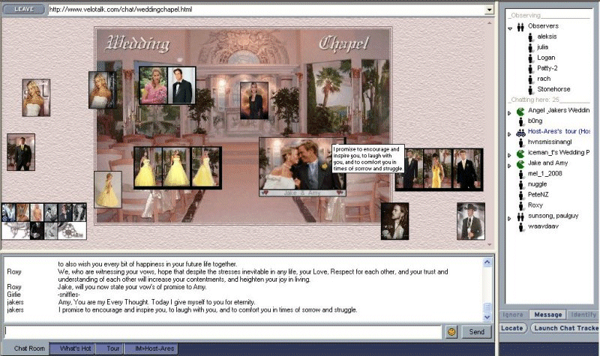This screenshot has width=600, height=356.
Task: Click the chat message input field
Action: [x=221, y=331]
